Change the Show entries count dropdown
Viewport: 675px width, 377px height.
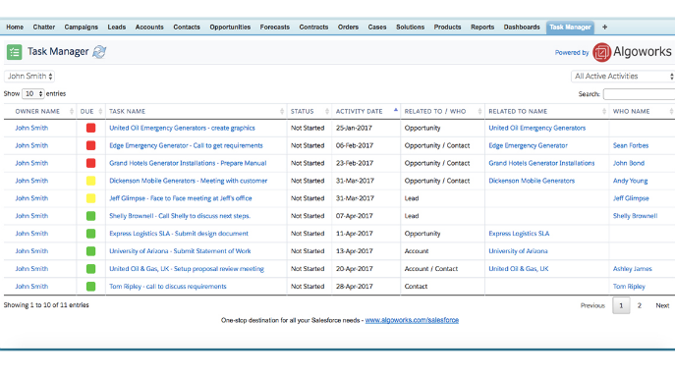click(x=33, y=93)
